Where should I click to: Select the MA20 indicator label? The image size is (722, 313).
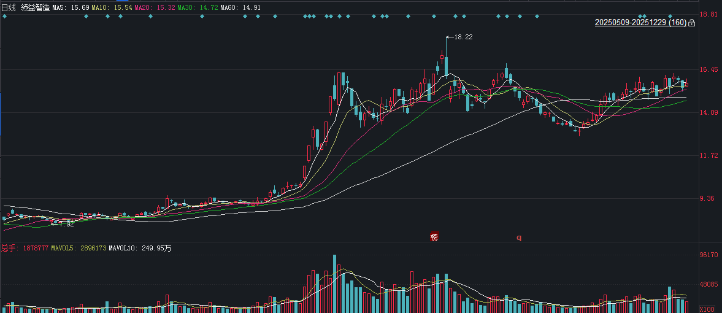[x=154, y=7]
